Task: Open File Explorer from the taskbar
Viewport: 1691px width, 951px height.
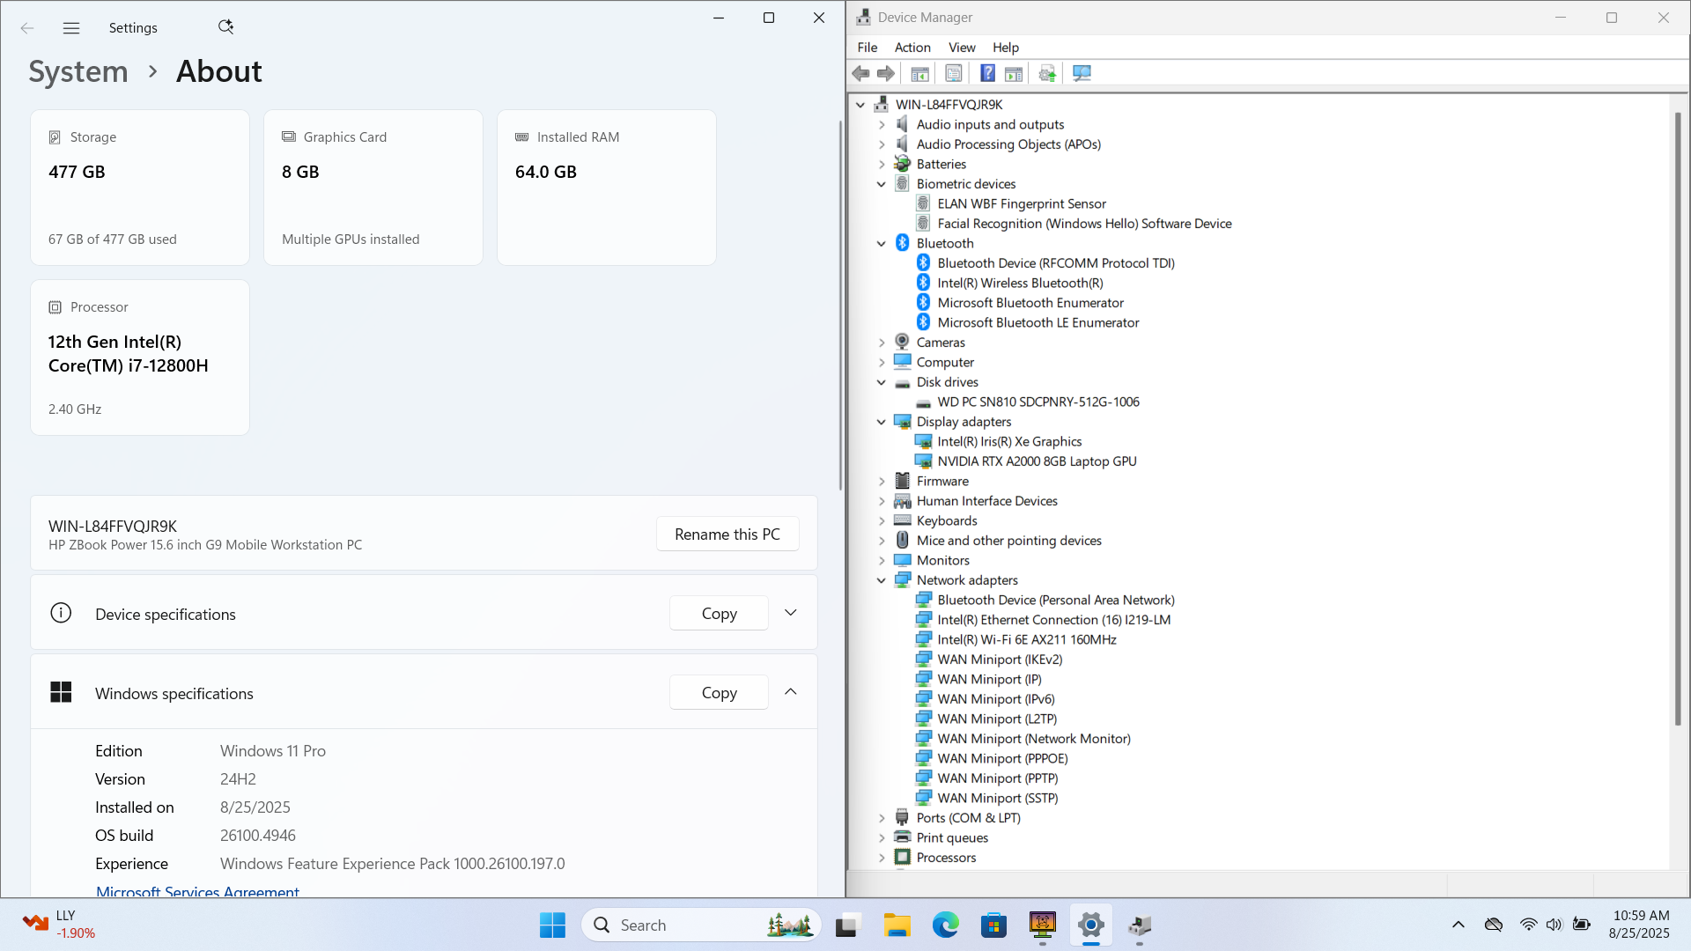Action: coord(897,925)
